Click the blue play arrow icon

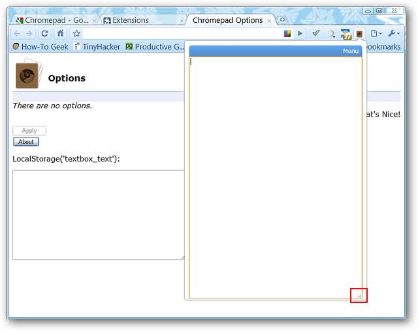300,33
